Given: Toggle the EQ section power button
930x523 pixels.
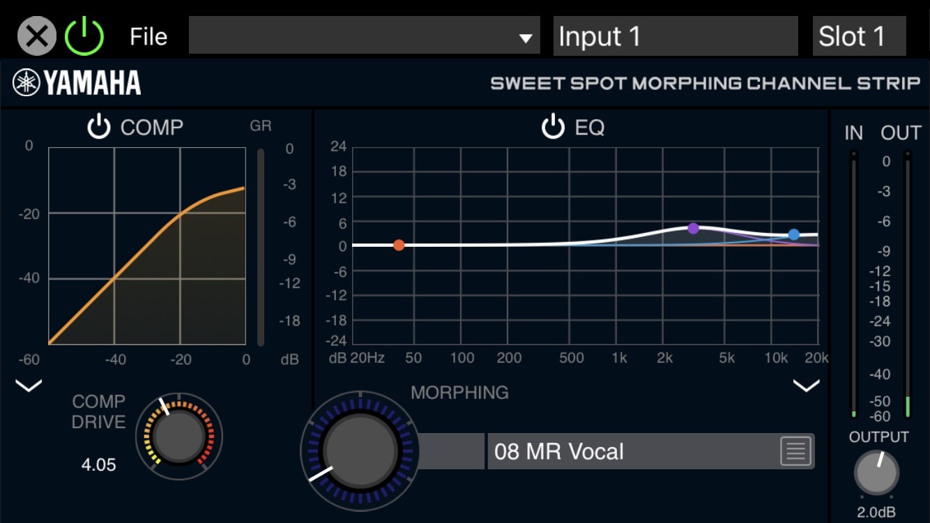Looking at the screenshot, I should [553, 128].
